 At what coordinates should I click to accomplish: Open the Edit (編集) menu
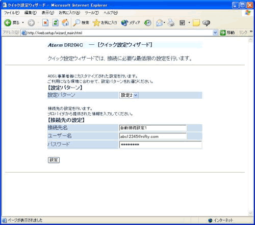pos(31,13)
